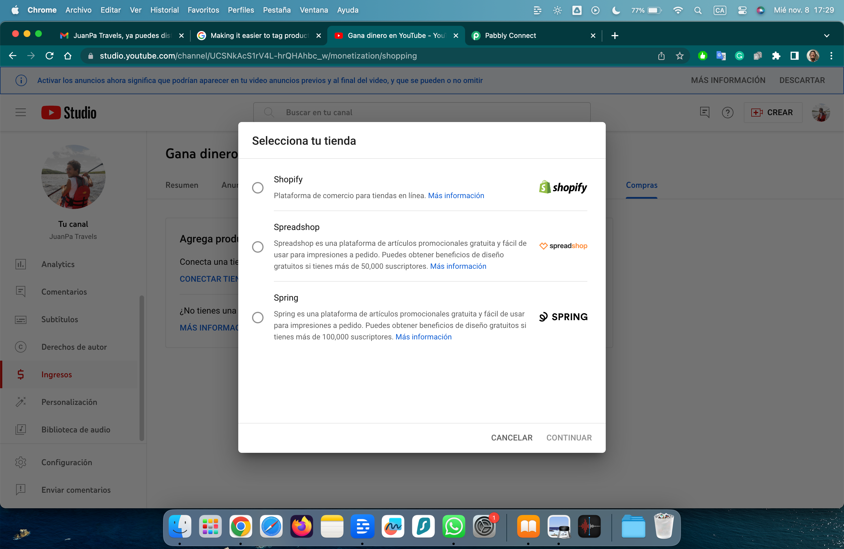This screenshot has width=844, height=549.
Task: Click the browser home button
Action: tap(68, 56)
